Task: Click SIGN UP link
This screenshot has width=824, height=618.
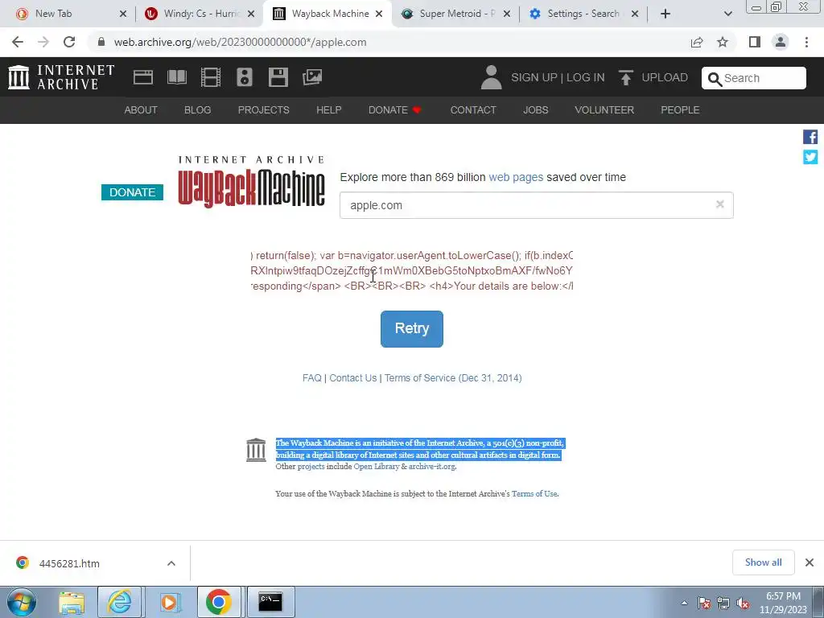Action: coord(534,77)
